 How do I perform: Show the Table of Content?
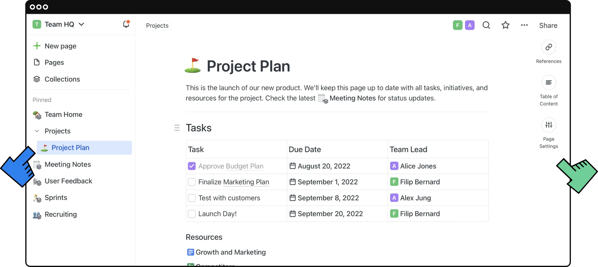tap(548, 82)
